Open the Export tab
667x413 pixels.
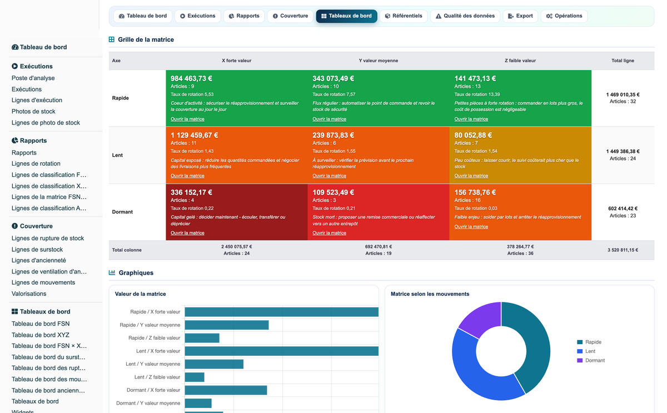520,16
